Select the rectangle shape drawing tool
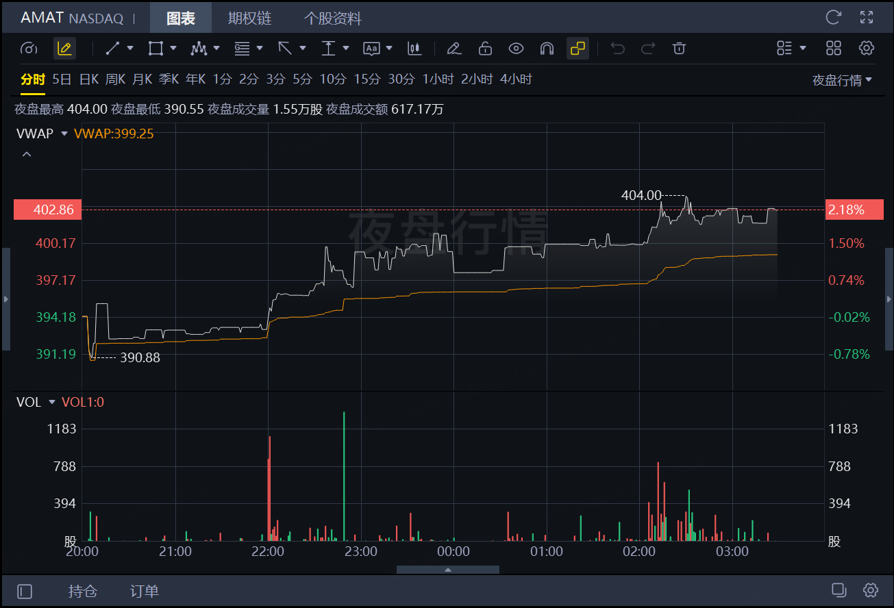The width and height of the screenshot is (894, 608). click(156, 49)
